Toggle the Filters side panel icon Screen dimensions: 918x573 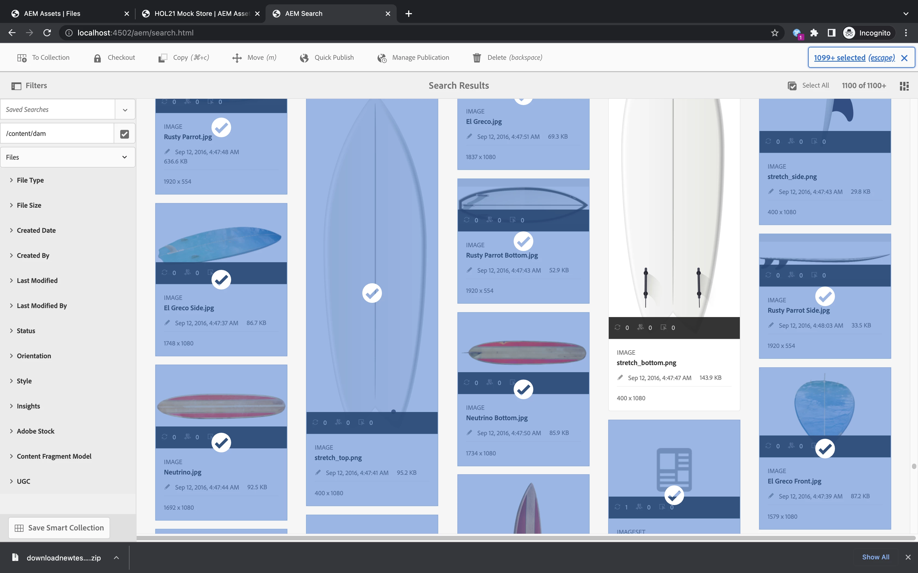click(16, 86)
